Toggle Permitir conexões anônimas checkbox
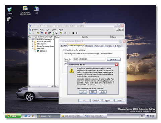Image resolution: width=161 pixels, height=123 pixels. point(64,50)
